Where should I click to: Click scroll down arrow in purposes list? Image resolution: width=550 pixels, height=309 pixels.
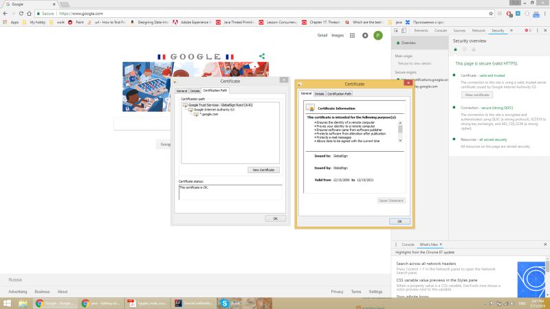(400, 140)
